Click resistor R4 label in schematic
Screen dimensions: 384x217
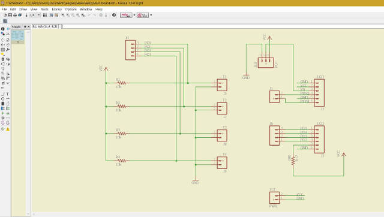[118, 157]
